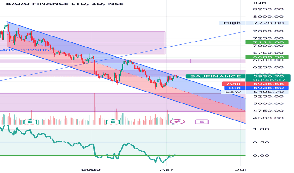Click the indicator 1.00 scale value
The height and width of the screenshot is (173, 294).
click(261, 129)
